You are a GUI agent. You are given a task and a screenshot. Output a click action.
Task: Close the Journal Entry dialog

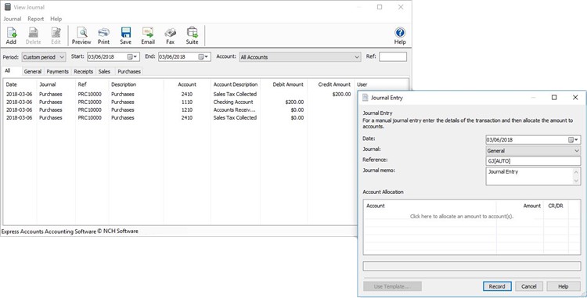pyautogui.click(x=575, y=97)
